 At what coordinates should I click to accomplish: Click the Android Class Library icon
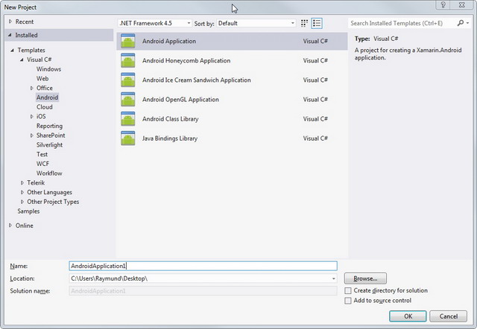coord(127,119)
